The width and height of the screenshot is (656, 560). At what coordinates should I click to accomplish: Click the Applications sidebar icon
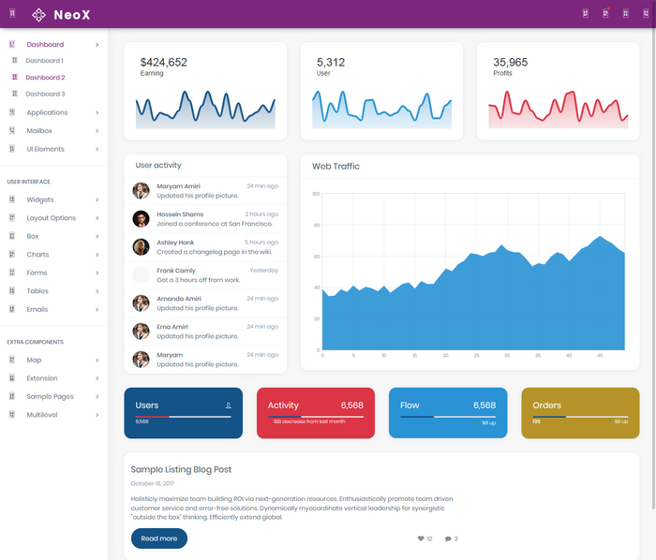(12, 112)
